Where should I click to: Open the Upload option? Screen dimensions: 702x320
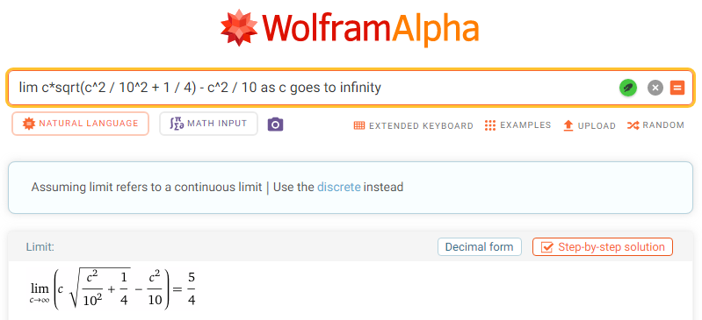(590, 125)
